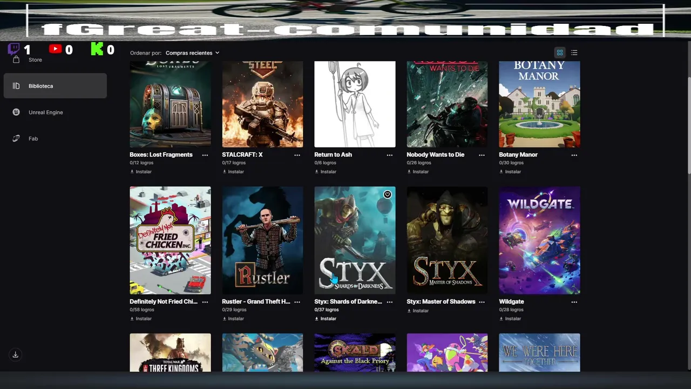Open Skald: Against the Black Priory cover
Screen dimensions: 691x389
pos(355,352)
